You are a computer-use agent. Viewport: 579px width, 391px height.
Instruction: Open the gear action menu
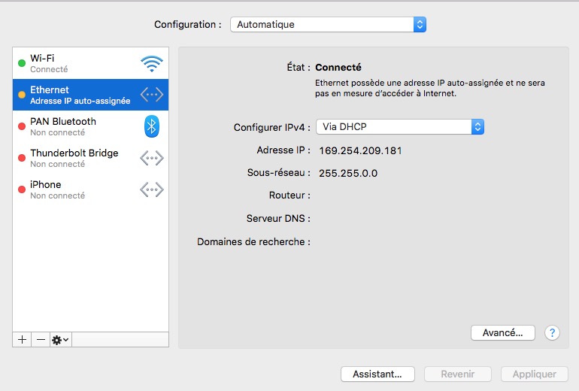[60, 339]
